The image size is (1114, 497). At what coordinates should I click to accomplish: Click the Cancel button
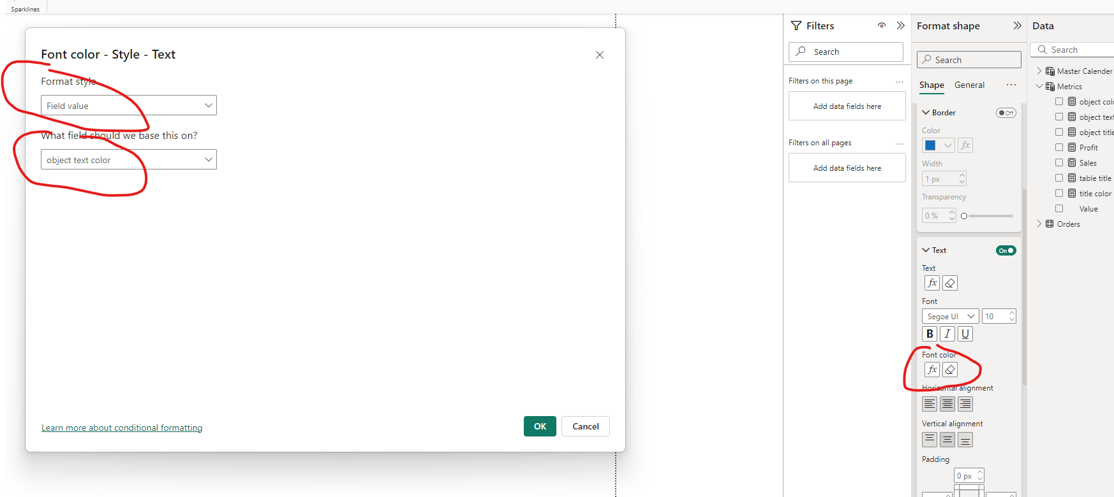(586, 426)
